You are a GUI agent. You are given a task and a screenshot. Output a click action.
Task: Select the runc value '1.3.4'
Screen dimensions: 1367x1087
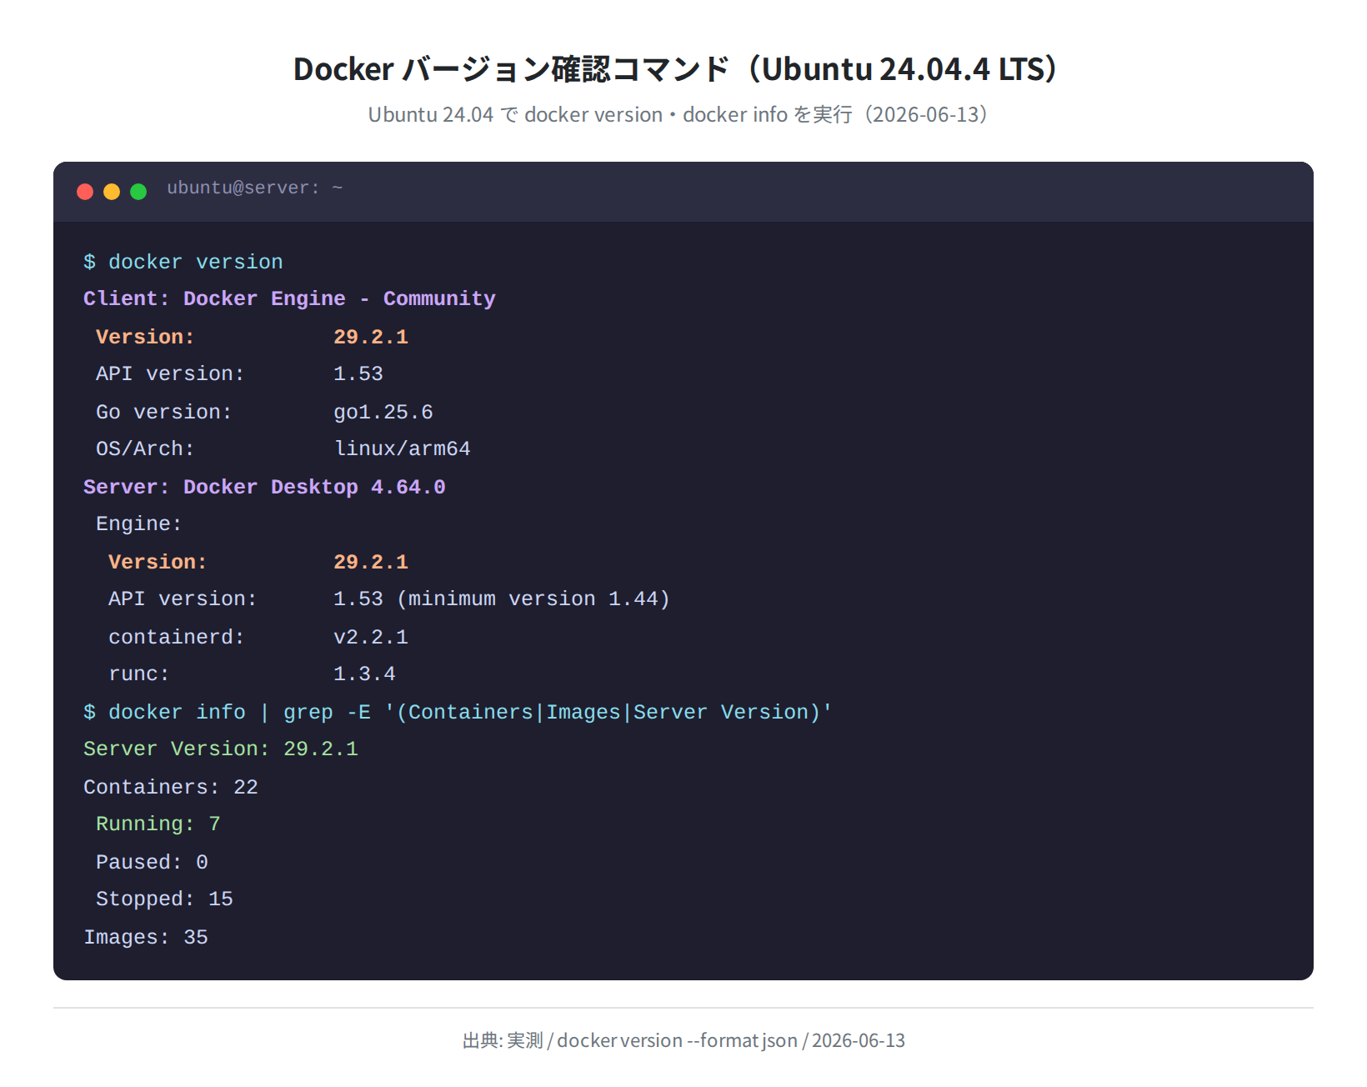pyautogui.click(x=364, y=674)
